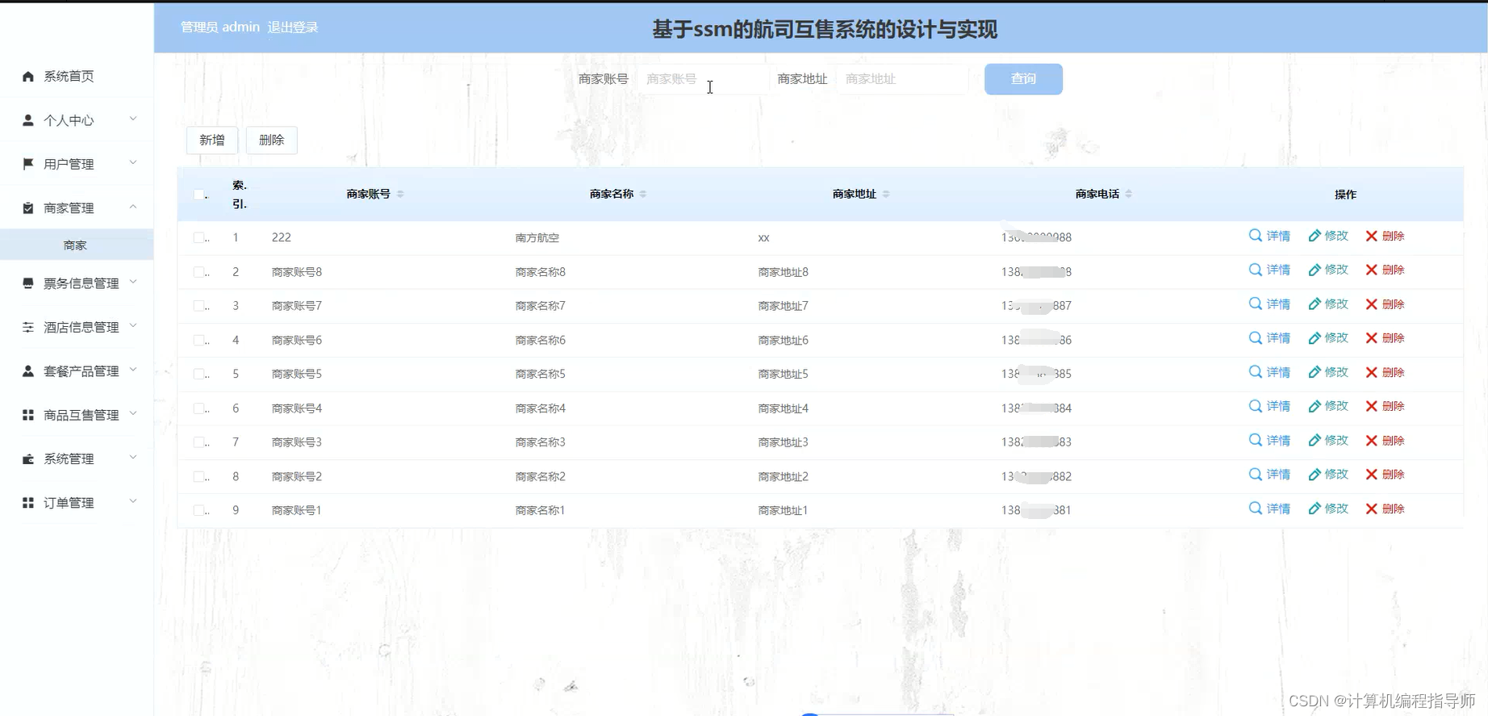Click magnifier detail icon for 商家账号3

[x=1256, y=441]
